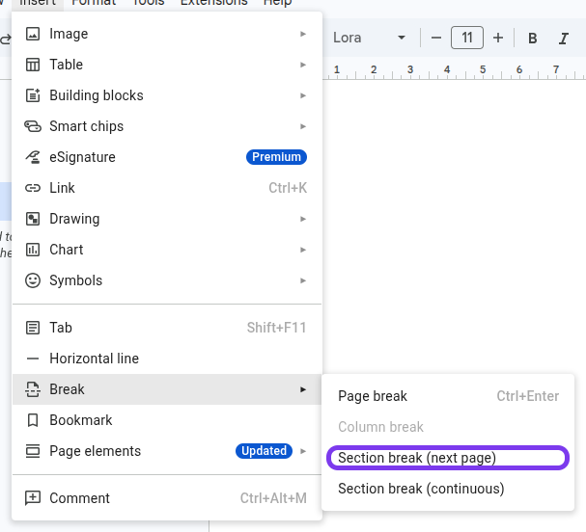The image size is (586, 532).
Task: Click the Horizontal line dash icon
Action: coord(33,359)
